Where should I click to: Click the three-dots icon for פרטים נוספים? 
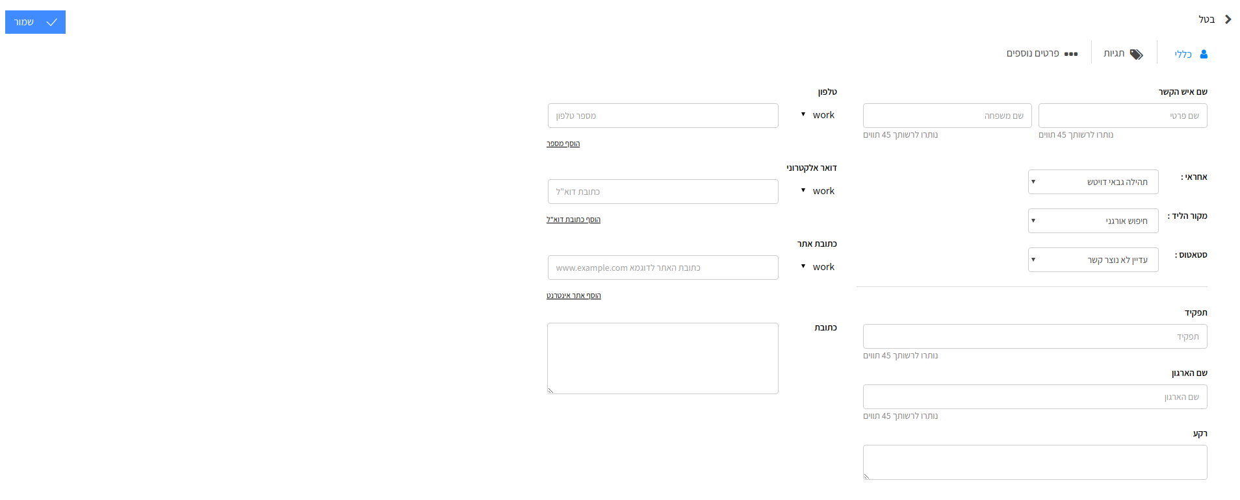[1071, 54]
